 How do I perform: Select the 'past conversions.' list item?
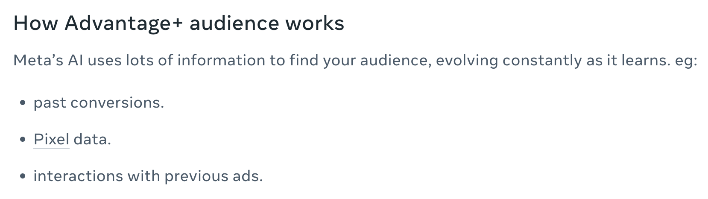99,103
